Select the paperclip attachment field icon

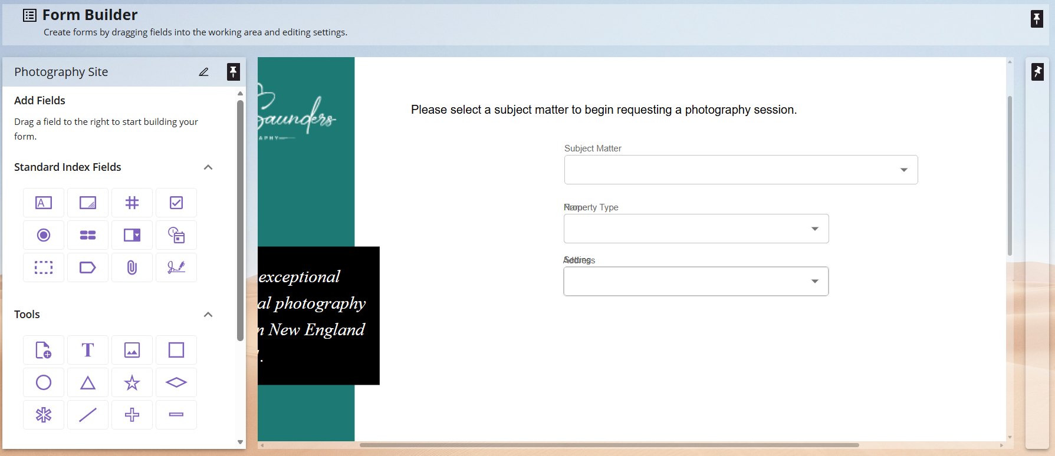point(132,267)
